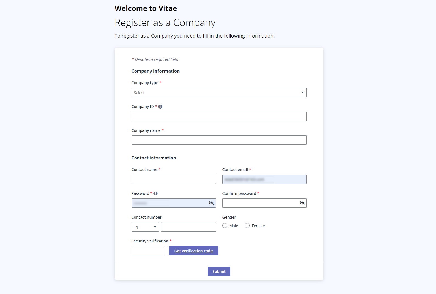Click the Company name input box

(219, 140)
